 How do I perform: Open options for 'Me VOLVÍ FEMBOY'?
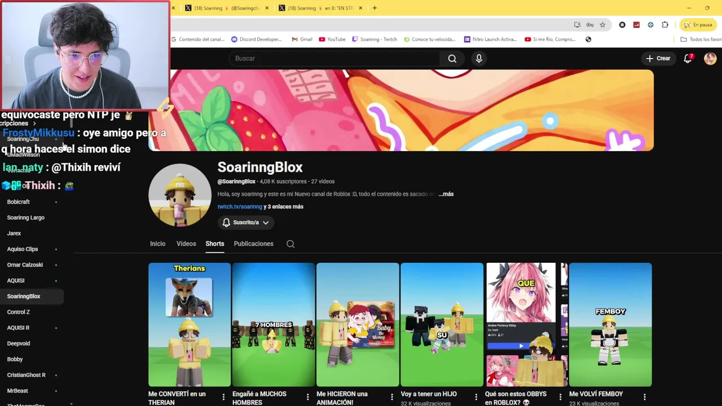(644, 397)
